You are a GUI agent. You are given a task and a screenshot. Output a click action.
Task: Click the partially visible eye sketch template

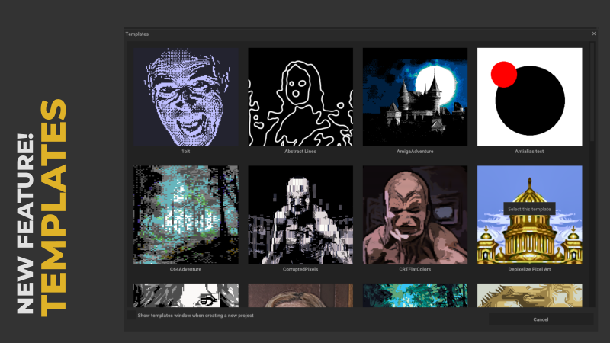pos(185,295)
